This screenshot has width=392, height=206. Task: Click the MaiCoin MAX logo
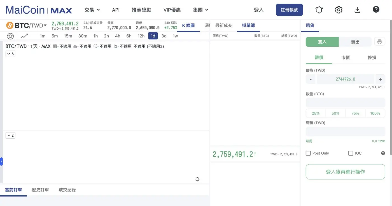39,10
